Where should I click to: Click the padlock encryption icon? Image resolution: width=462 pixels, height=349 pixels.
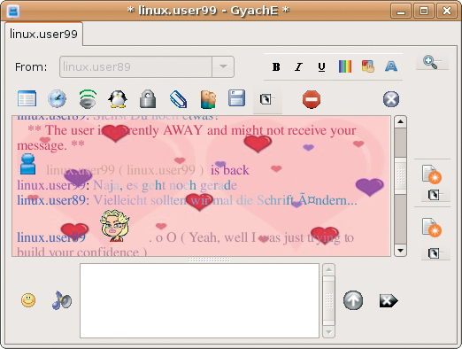click(148, 98)
